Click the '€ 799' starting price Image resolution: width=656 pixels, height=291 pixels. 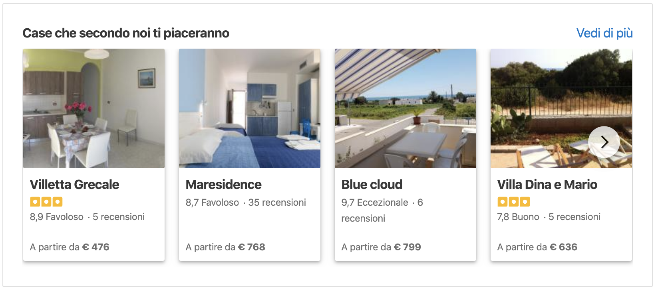pos(408,247)
